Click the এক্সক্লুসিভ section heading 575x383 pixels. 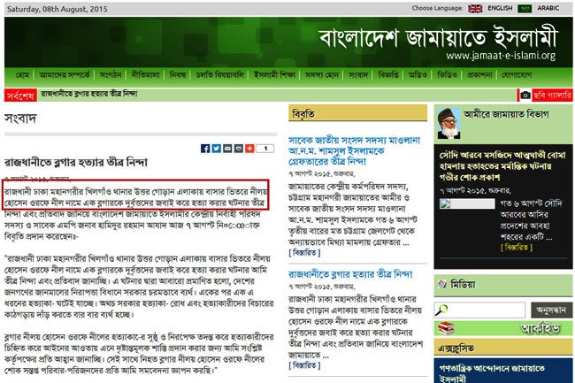pyautogui.click(x=456, y=348)
